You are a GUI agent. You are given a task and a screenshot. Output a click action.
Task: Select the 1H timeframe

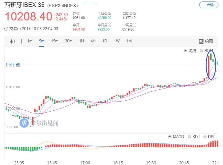[81, 41]
